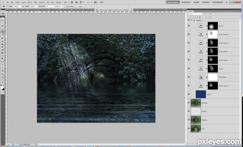
Task: Launch Bridge from the application bar
Action: (72, 2)
